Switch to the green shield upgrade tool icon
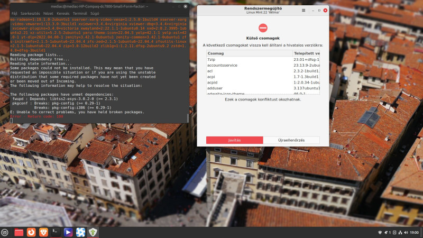 [93, 232]
